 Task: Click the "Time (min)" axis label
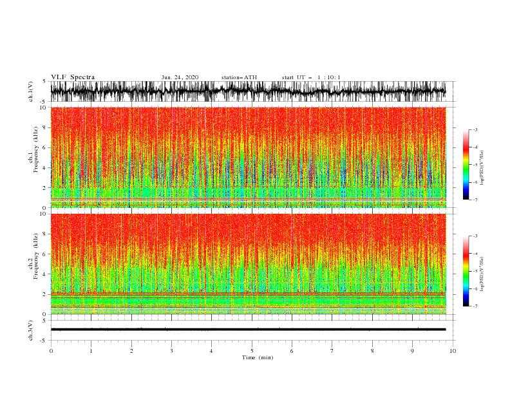tap(258, 357)
